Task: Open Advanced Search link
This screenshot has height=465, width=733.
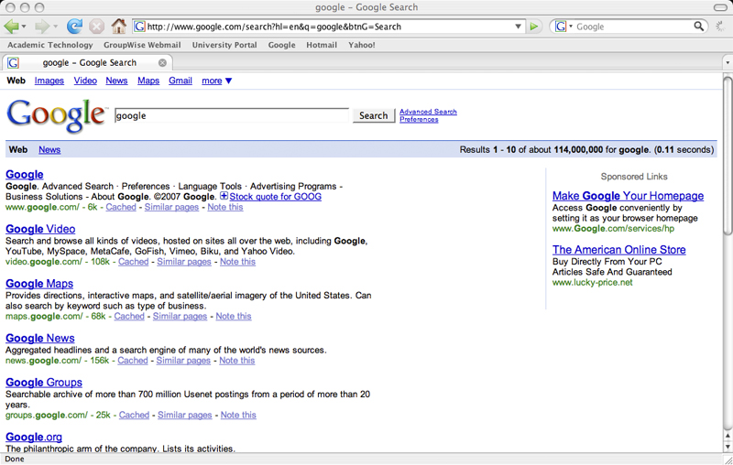Action: [428, 112]
